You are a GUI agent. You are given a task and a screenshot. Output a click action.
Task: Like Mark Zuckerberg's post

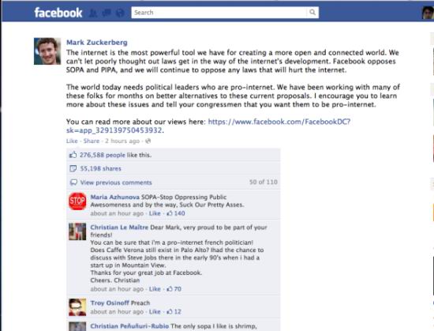(x=72, y=141)
